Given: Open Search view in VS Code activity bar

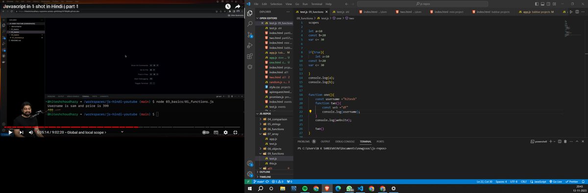Looking at the screenshot, I should point(250,24).
